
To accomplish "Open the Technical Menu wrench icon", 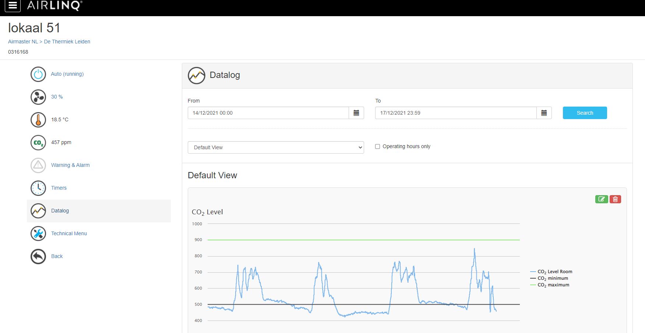I will click(x=38, y=234).
